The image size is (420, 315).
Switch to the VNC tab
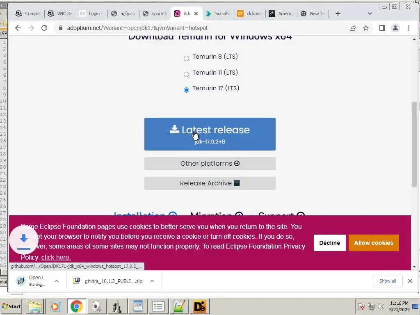click(x=60, y=14)
